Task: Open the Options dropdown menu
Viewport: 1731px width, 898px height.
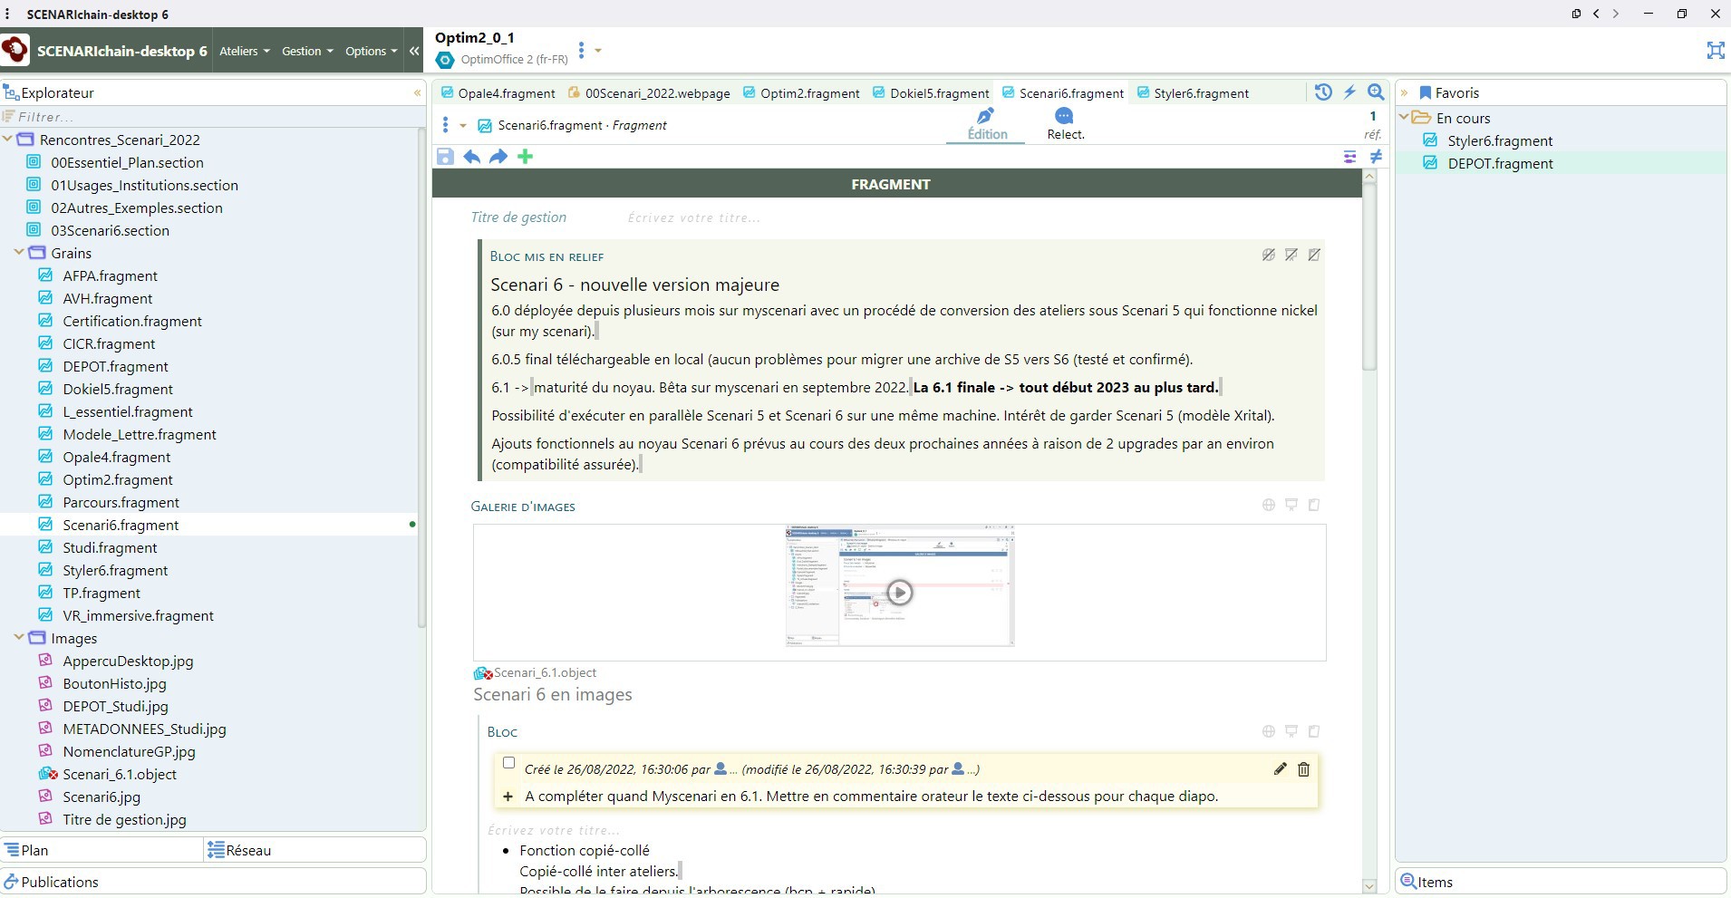Action: click(x=371, y=52)
